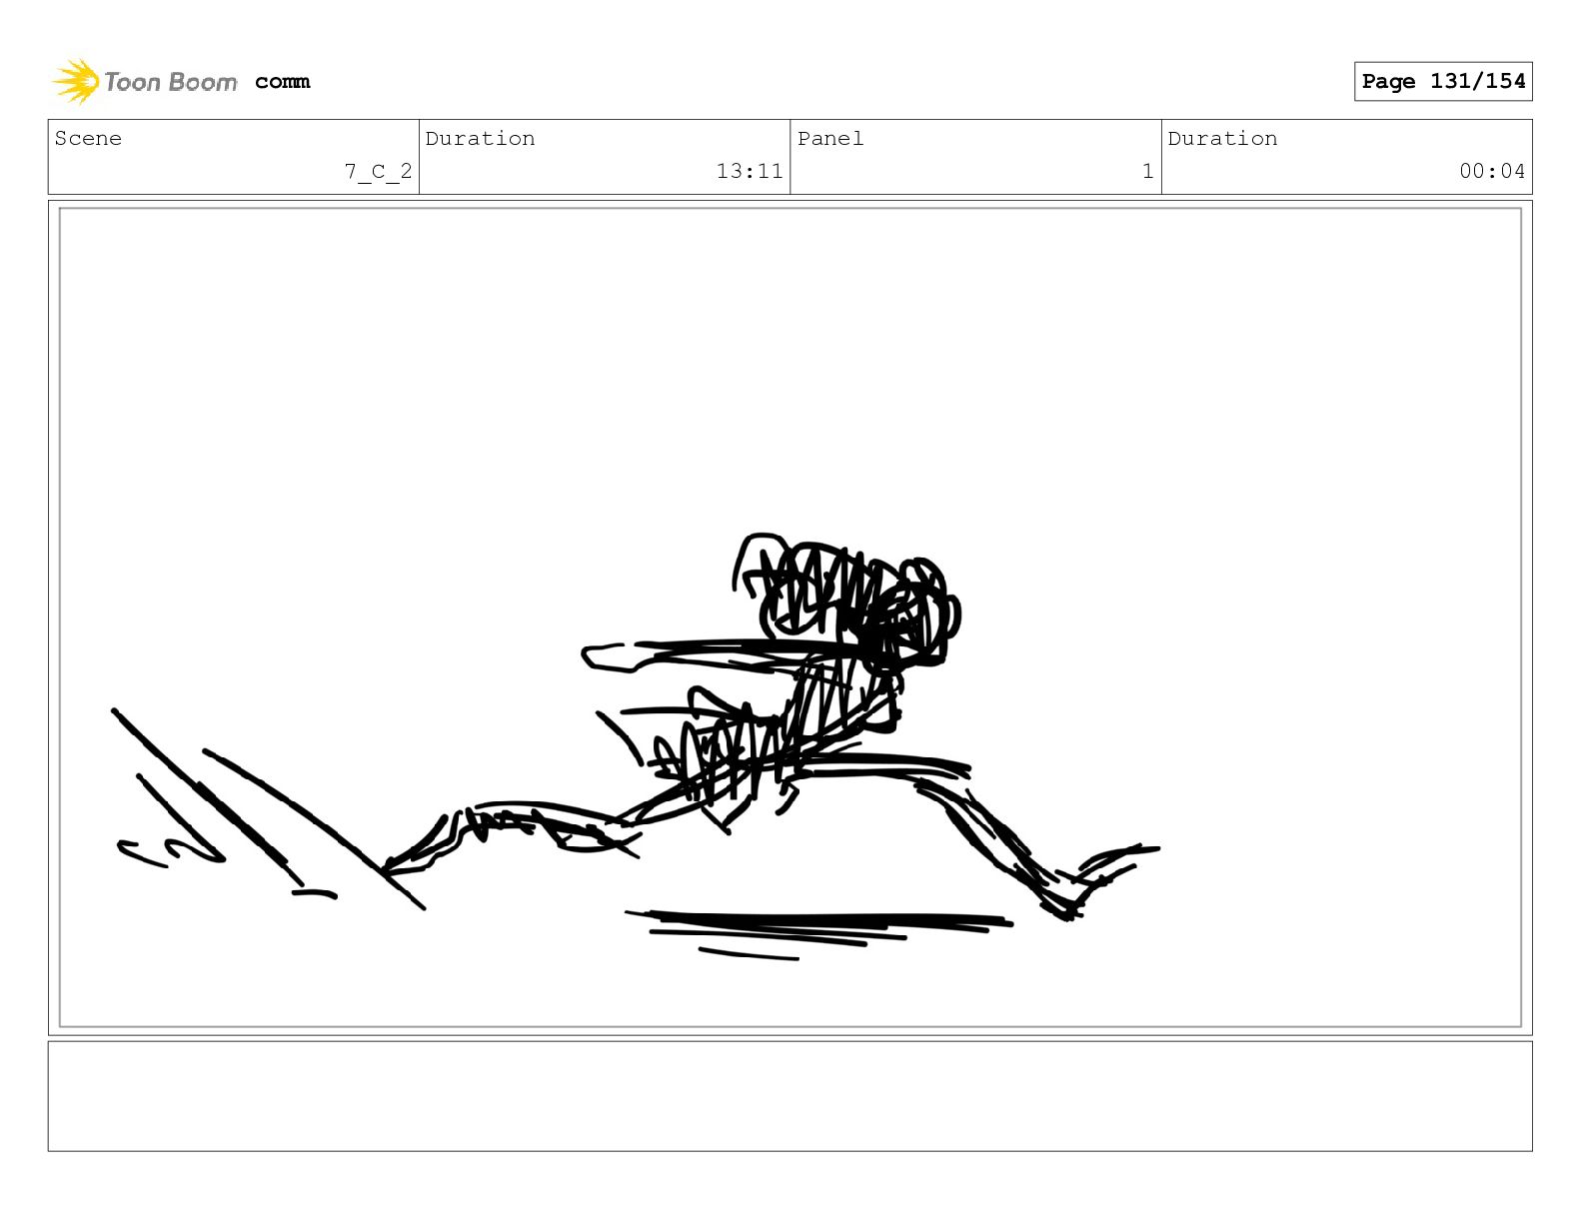Click the Toon Boom logo
Screen dimensions: 1583x1223
(x=145, y=81)
